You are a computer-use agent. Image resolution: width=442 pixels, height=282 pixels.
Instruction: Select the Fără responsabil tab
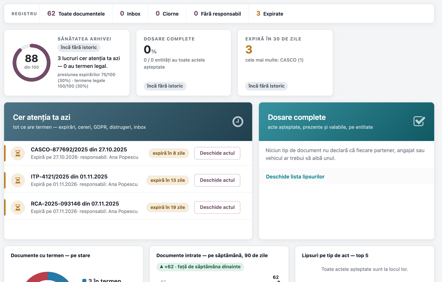(x=217, y=14)
